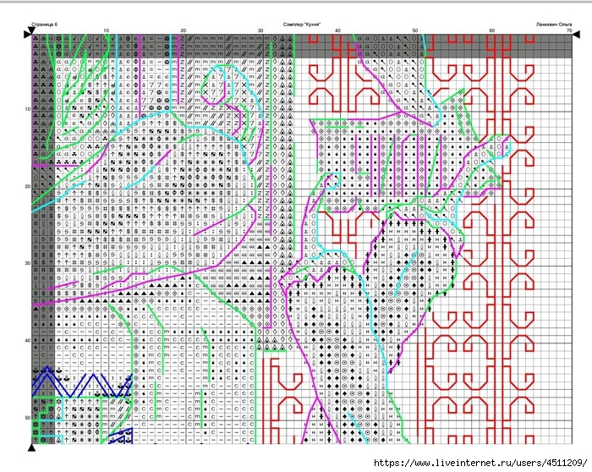Click the "Сэмплер "Кухня"" pattern title
The height and width of the screenshot is (472, 592).
click(x=302, y=25)
